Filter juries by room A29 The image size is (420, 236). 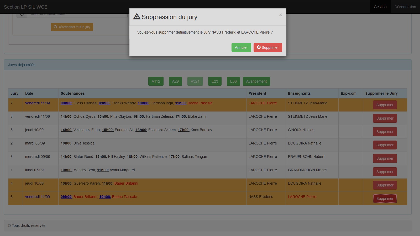pyautogui.click(x=175, y=81)
